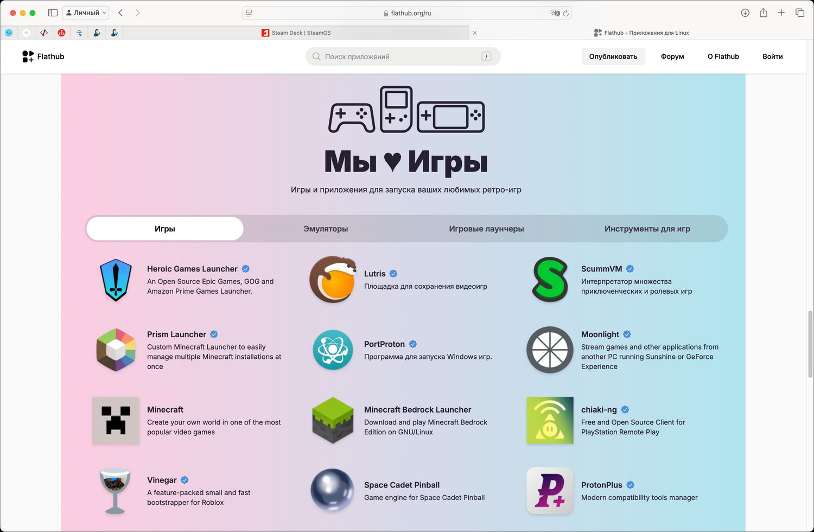The width and height of the screenshot is (814, 532).
Task: Click the Опубликовать button
Action: coord(613,56)
